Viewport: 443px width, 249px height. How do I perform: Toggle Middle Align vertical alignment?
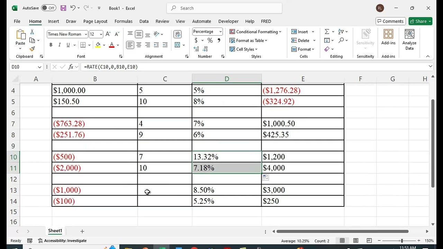[139, 34]
